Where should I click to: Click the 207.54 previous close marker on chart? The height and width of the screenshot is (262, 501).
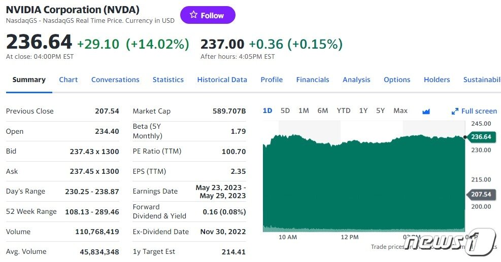[x=480, y=194]
